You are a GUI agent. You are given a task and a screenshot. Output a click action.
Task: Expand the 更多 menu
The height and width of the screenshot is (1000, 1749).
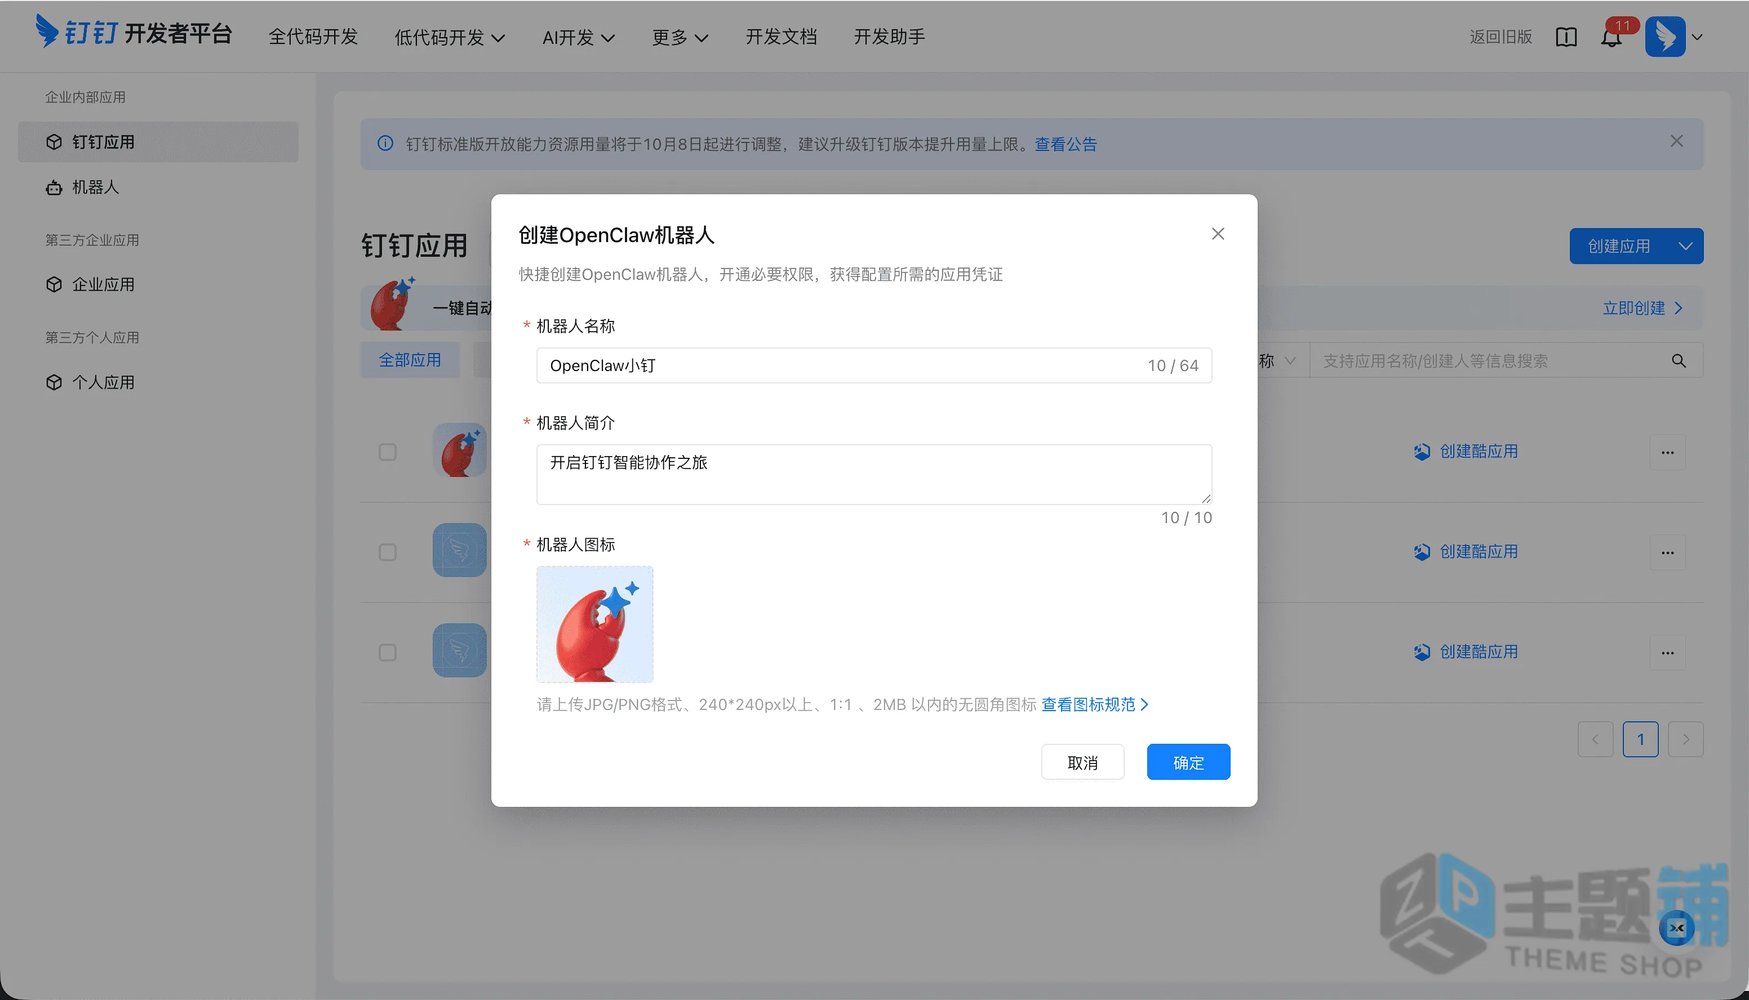pyautogui.click(x=680, y=37)
